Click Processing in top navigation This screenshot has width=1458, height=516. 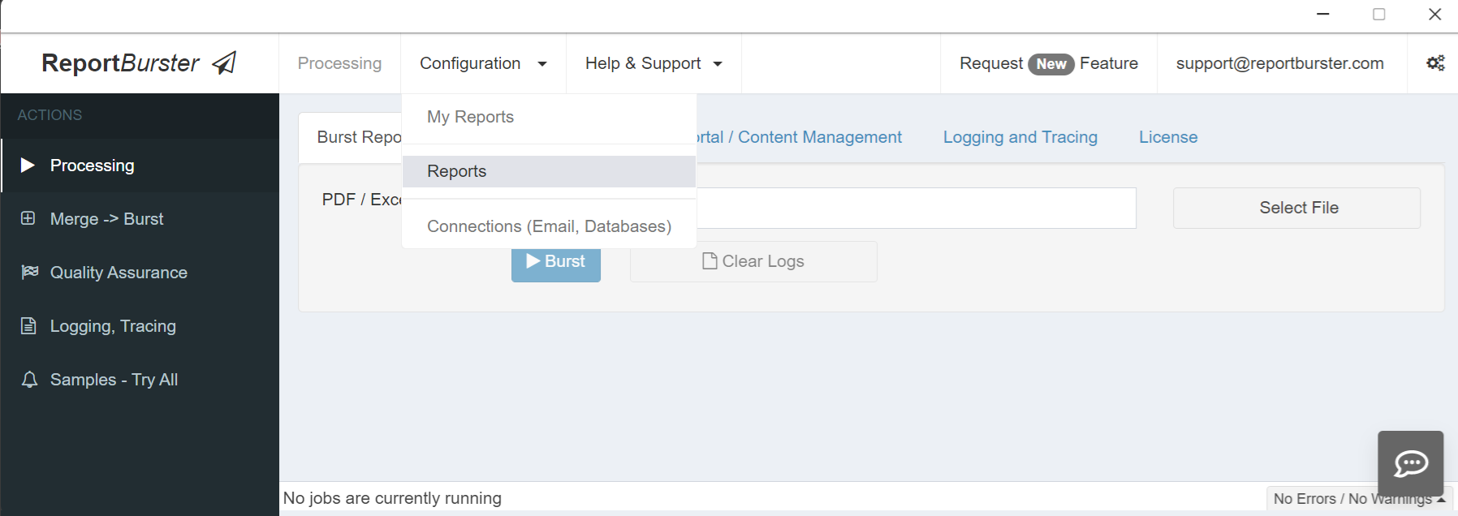pyautogui.click(x=339, y=63)
